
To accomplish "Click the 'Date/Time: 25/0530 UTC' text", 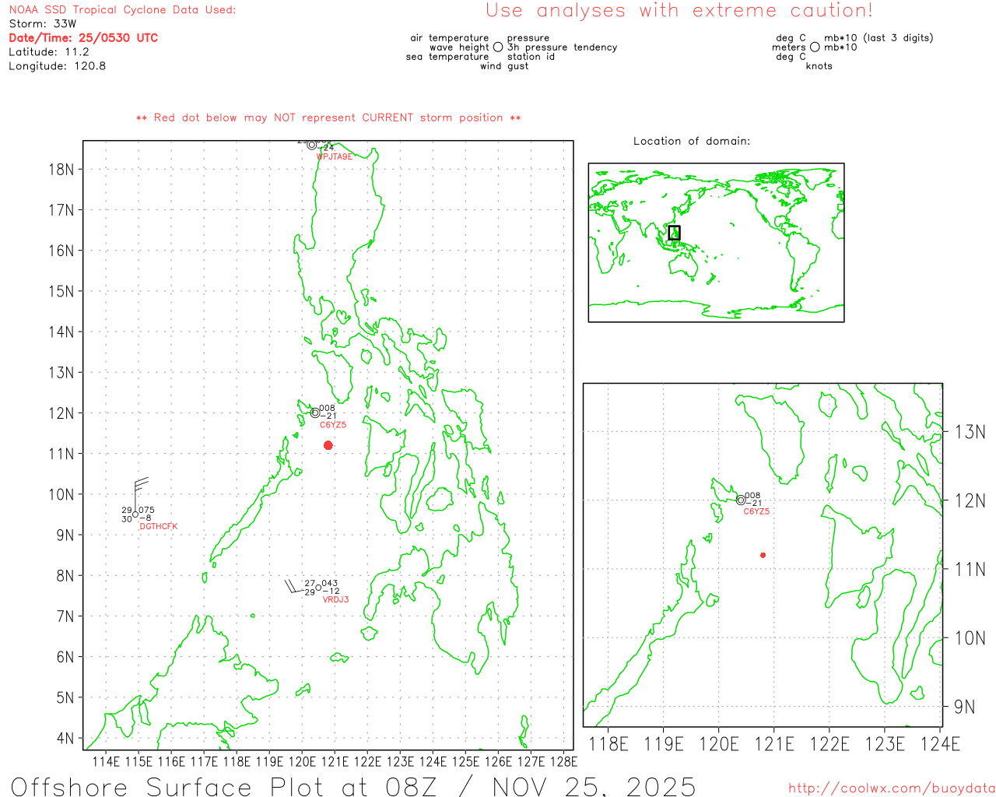I will (x=83, y=38).
